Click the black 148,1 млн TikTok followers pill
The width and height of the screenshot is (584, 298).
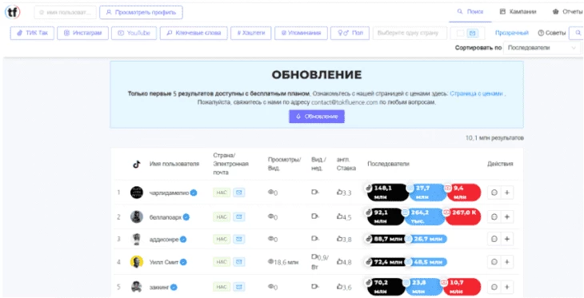[388, 193]
